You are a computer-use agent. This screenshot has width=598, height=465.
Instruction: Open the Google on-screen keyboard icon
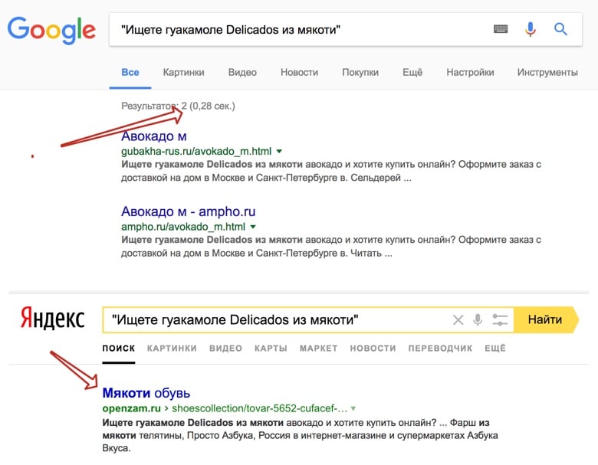[501, 29]
